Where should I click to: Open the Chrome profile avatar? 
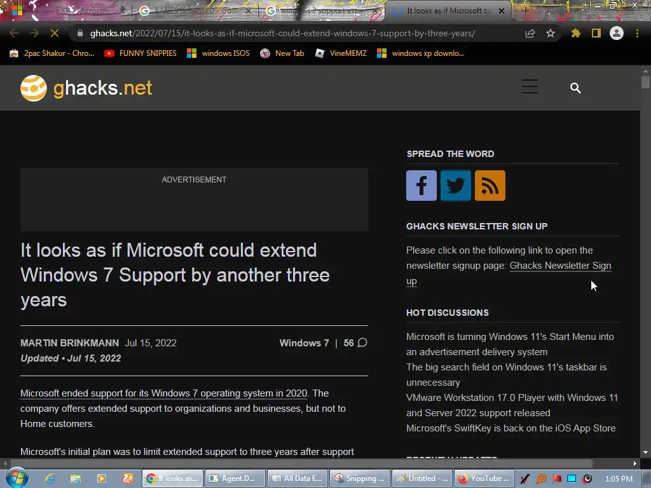pos(617,33)
